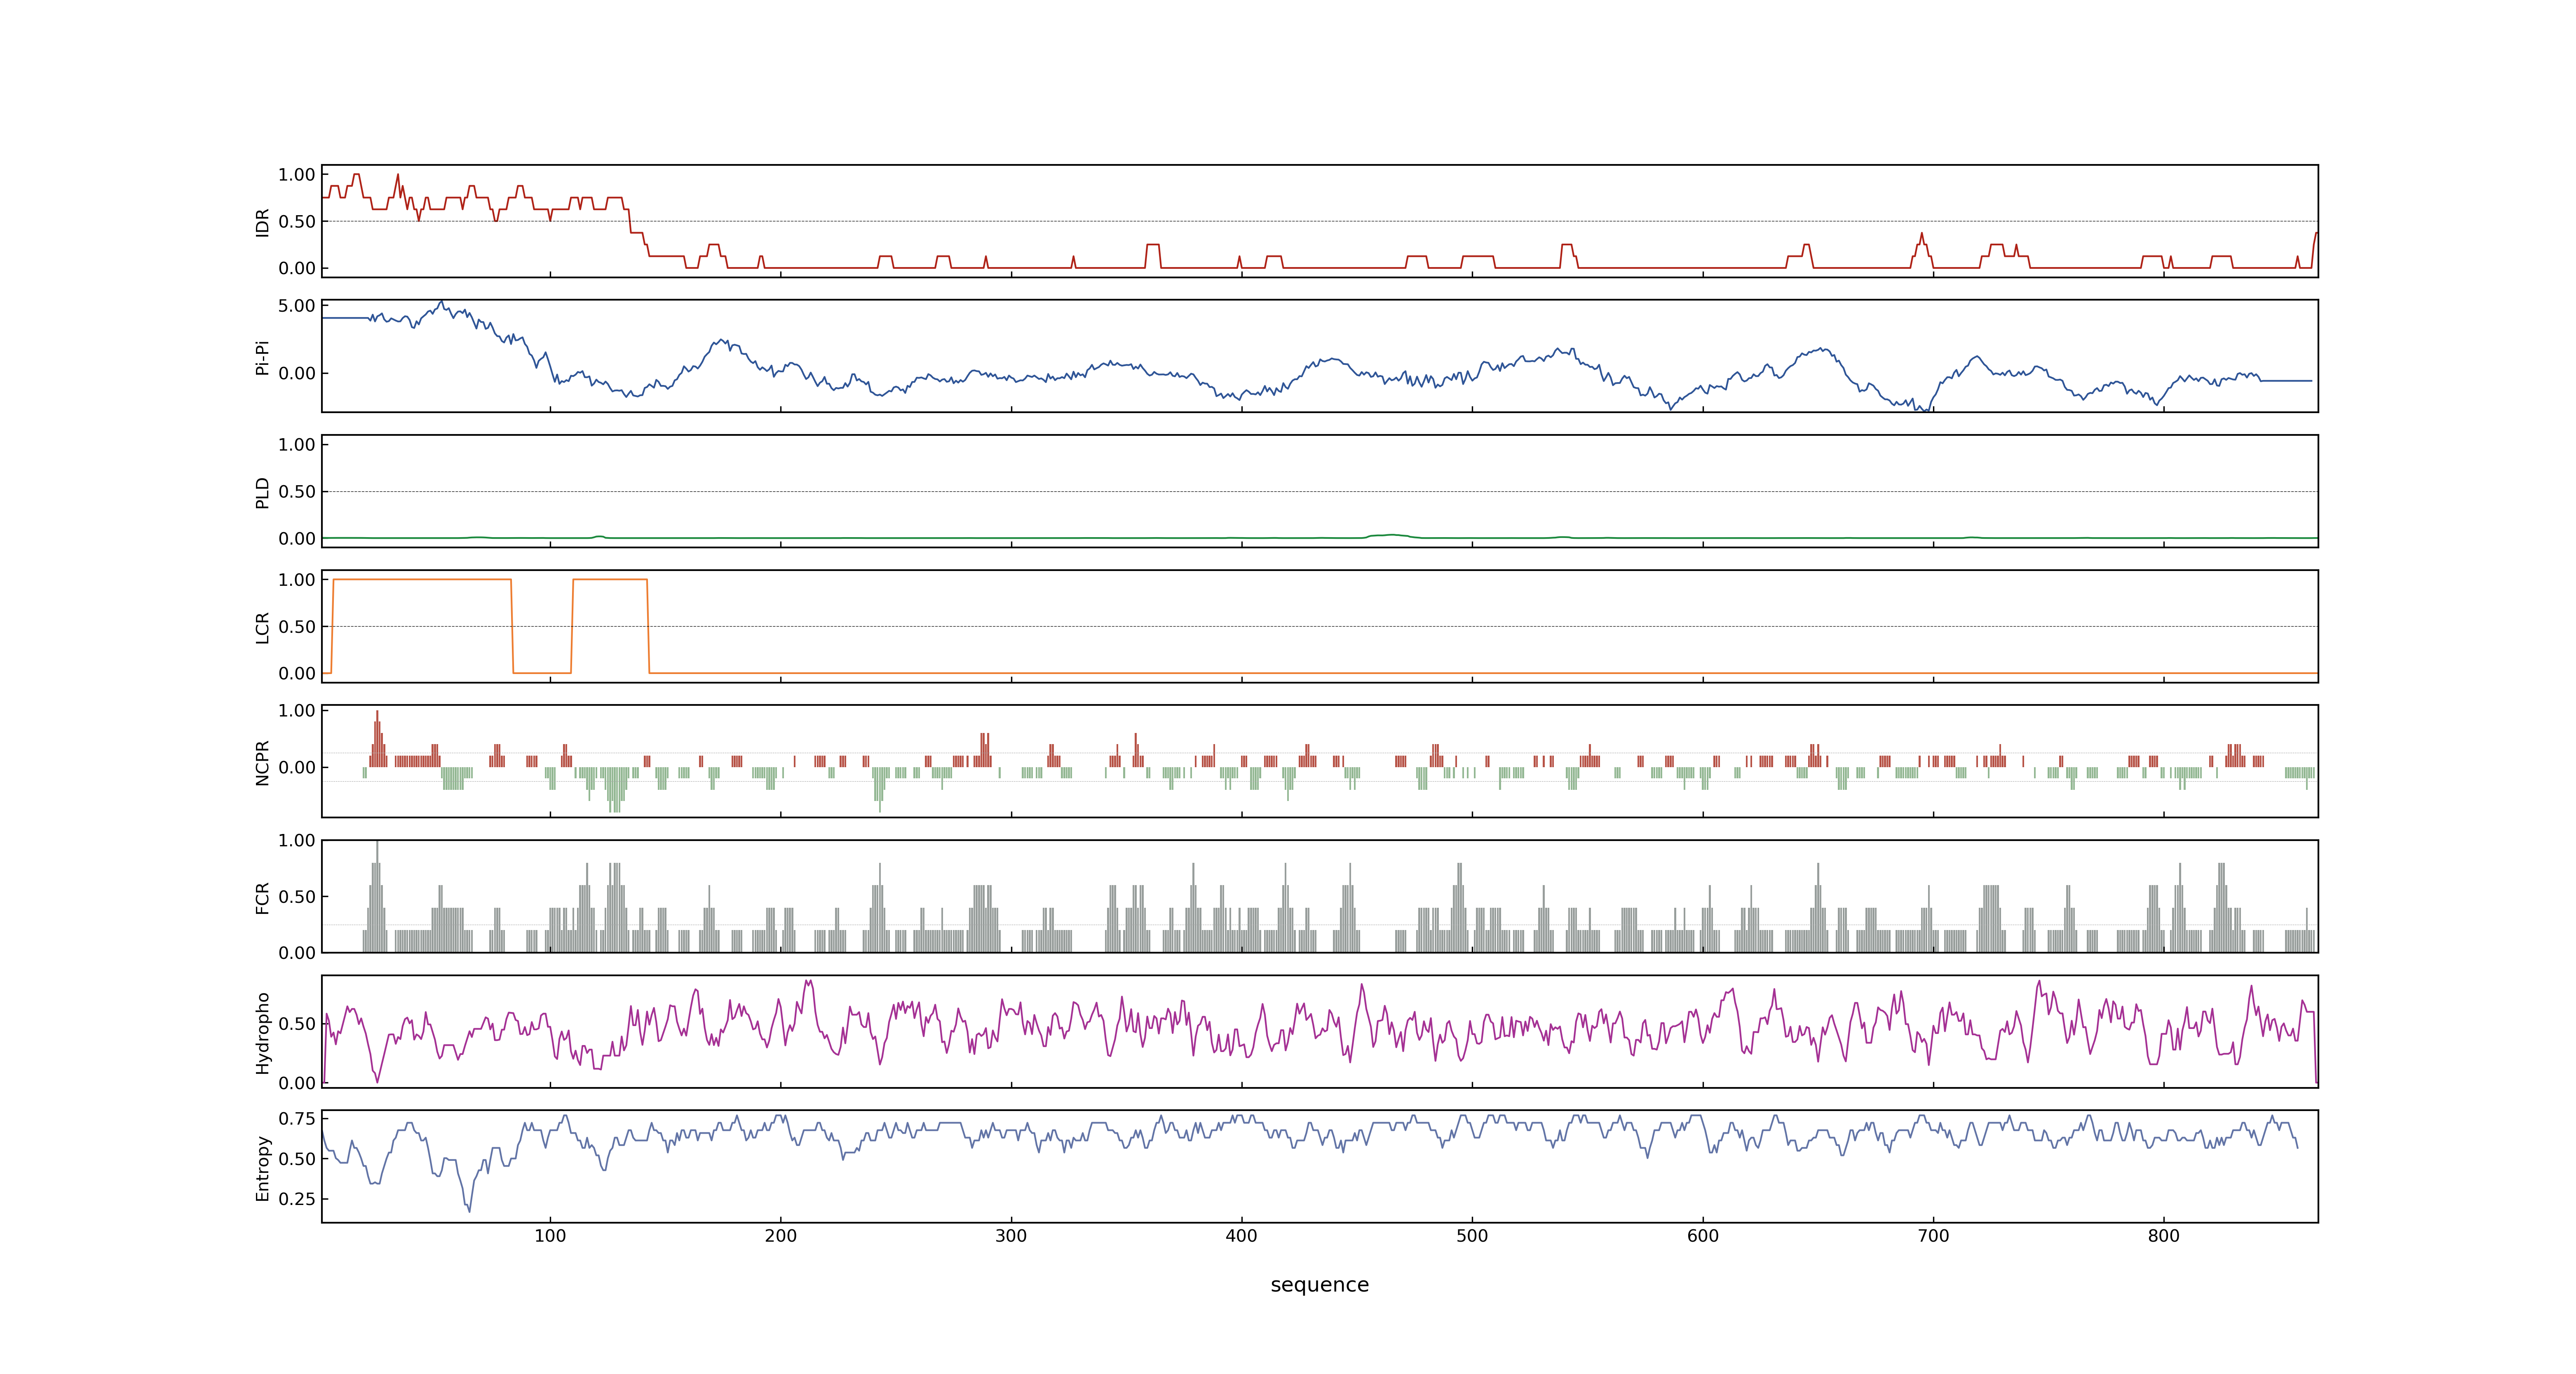
Task: Click the Pi-Pi y-axis label
Action: (262, 357)
